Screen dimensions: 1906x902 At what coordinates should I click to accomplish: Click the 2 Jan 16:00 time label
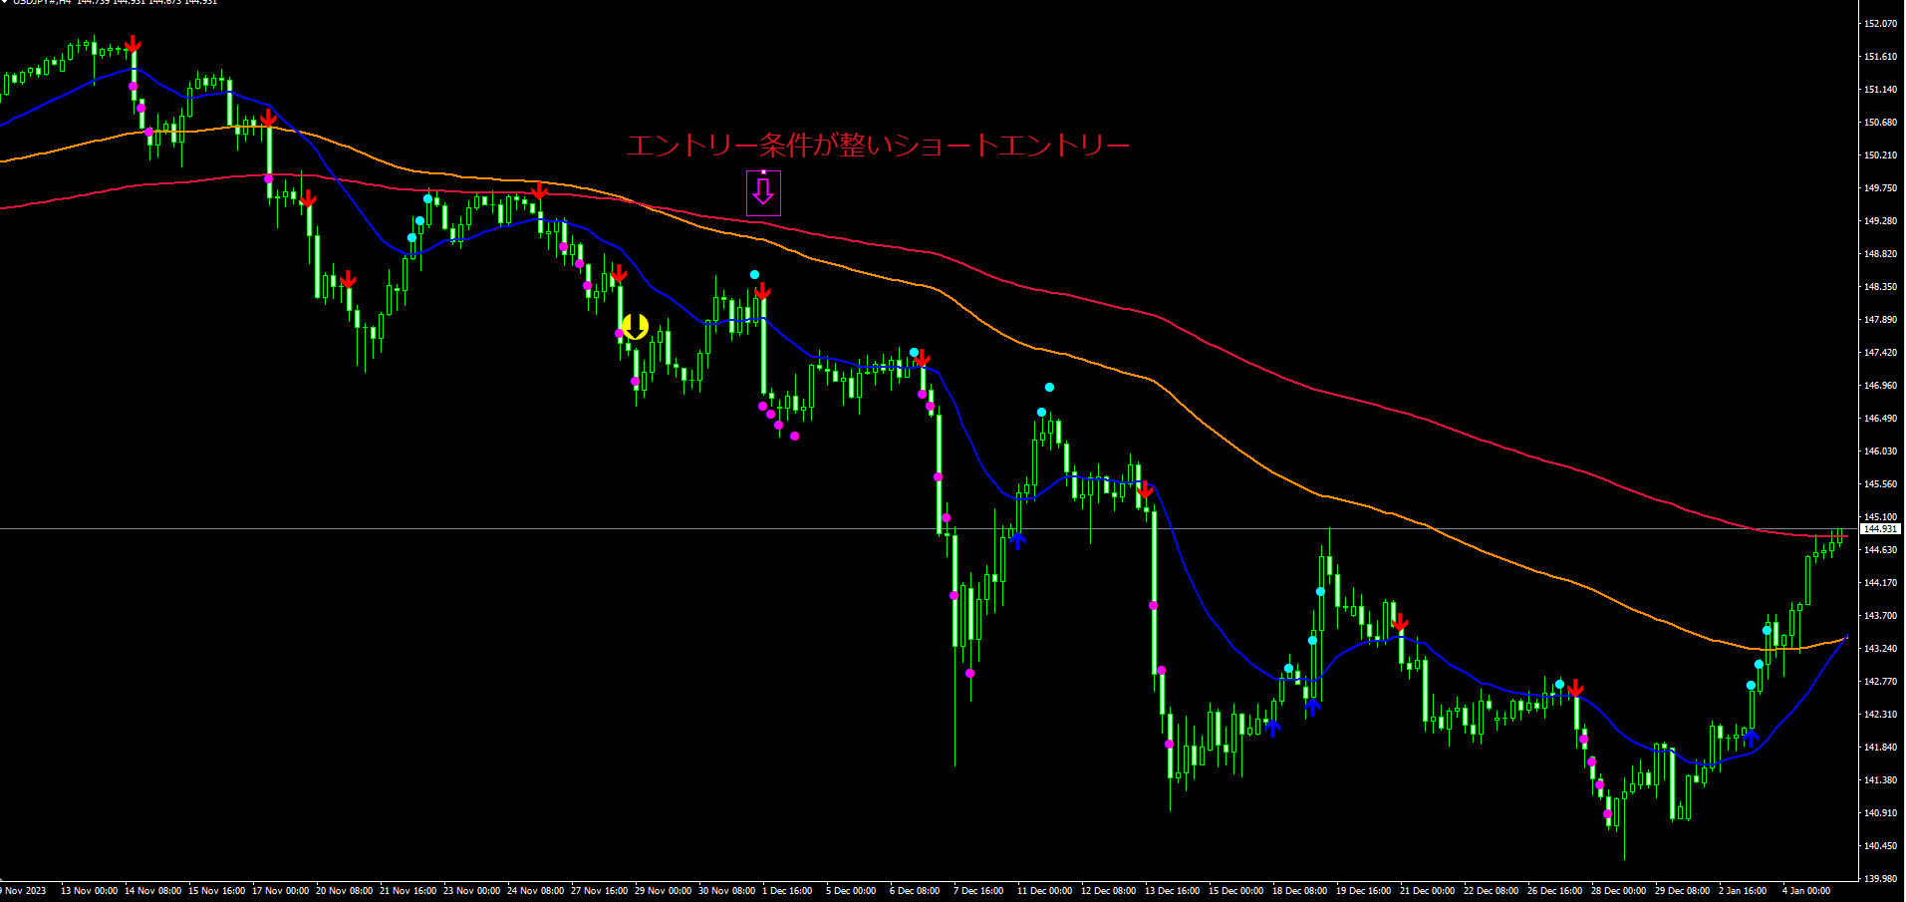1743,891
